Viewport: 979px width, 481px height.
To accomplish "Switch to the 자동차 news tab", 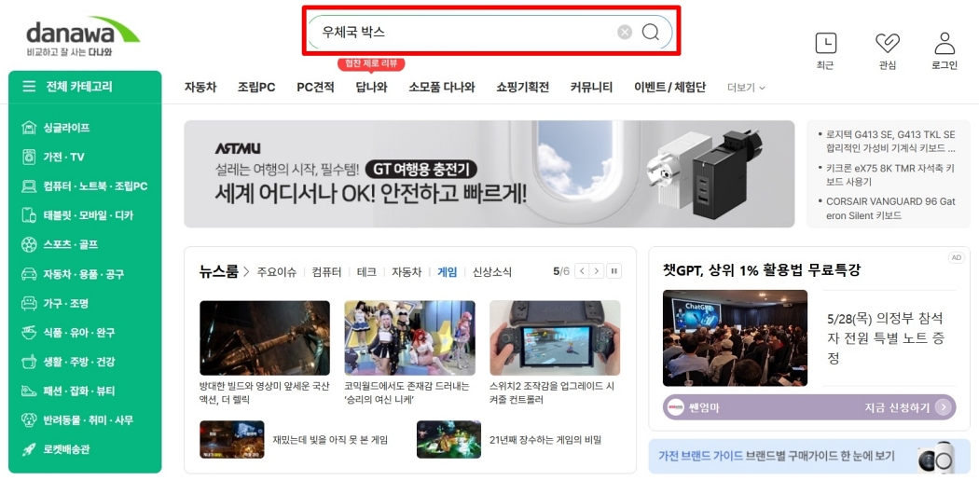I will (407, 272).
